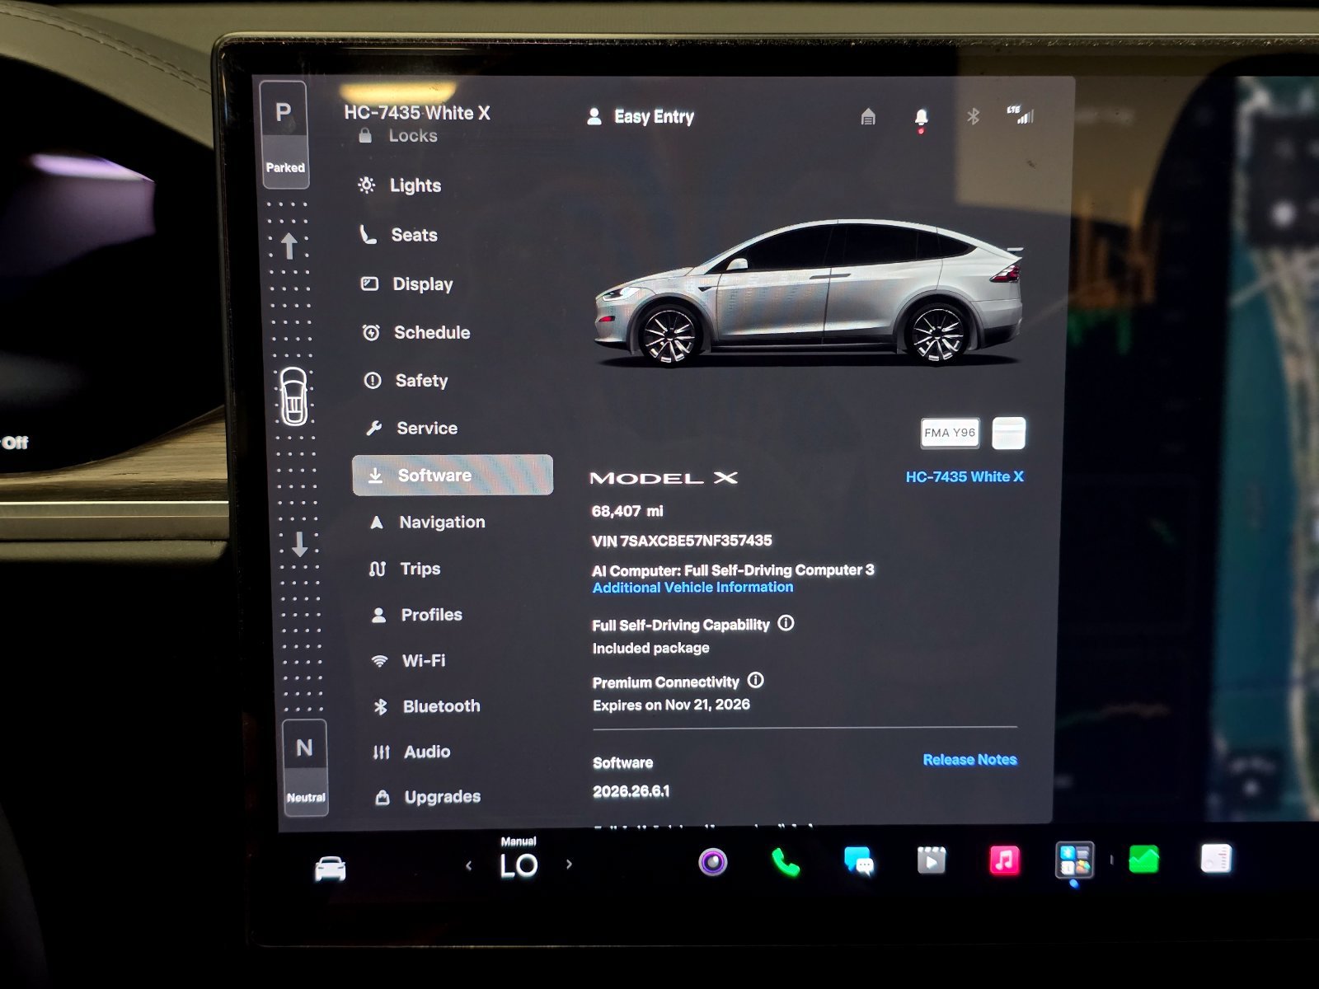
Task: Open the Messages chat app
Action: tap(858, 861)
